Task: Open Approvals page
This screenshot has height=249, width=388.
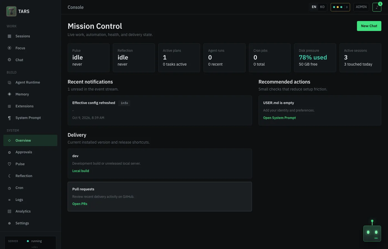Action: click(x=30, y=152)
